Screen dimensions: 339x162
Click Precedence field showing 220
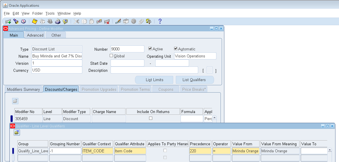[200, 151]
